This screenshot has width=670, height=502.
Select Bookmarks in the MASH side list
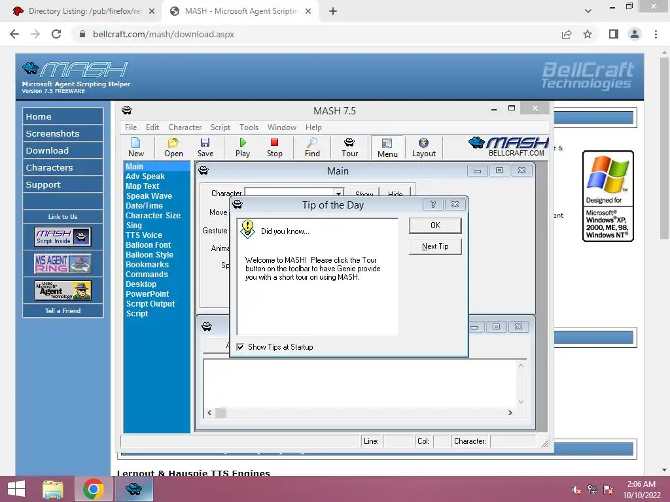[x=147, y=265]
